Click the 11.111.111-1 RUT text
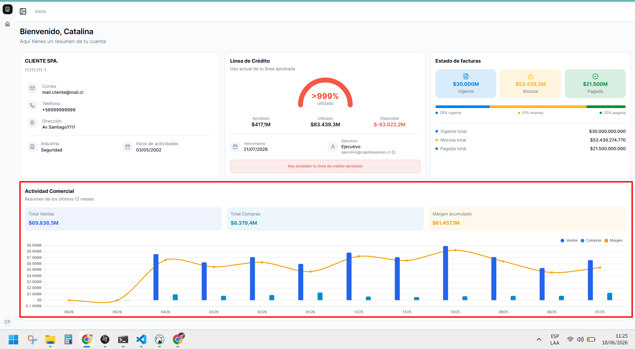635x349 pixels. 35,70
